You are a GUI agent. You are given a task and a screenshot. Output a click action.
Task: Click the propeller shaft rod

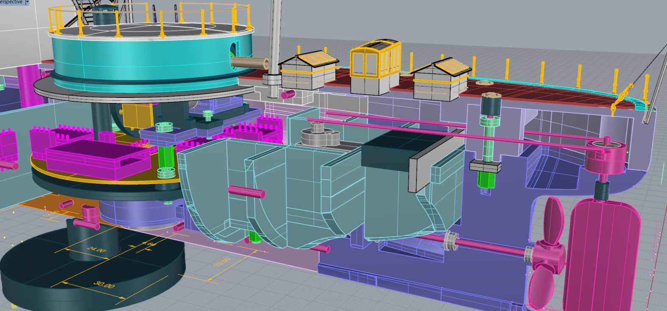[x=487, y=248]
